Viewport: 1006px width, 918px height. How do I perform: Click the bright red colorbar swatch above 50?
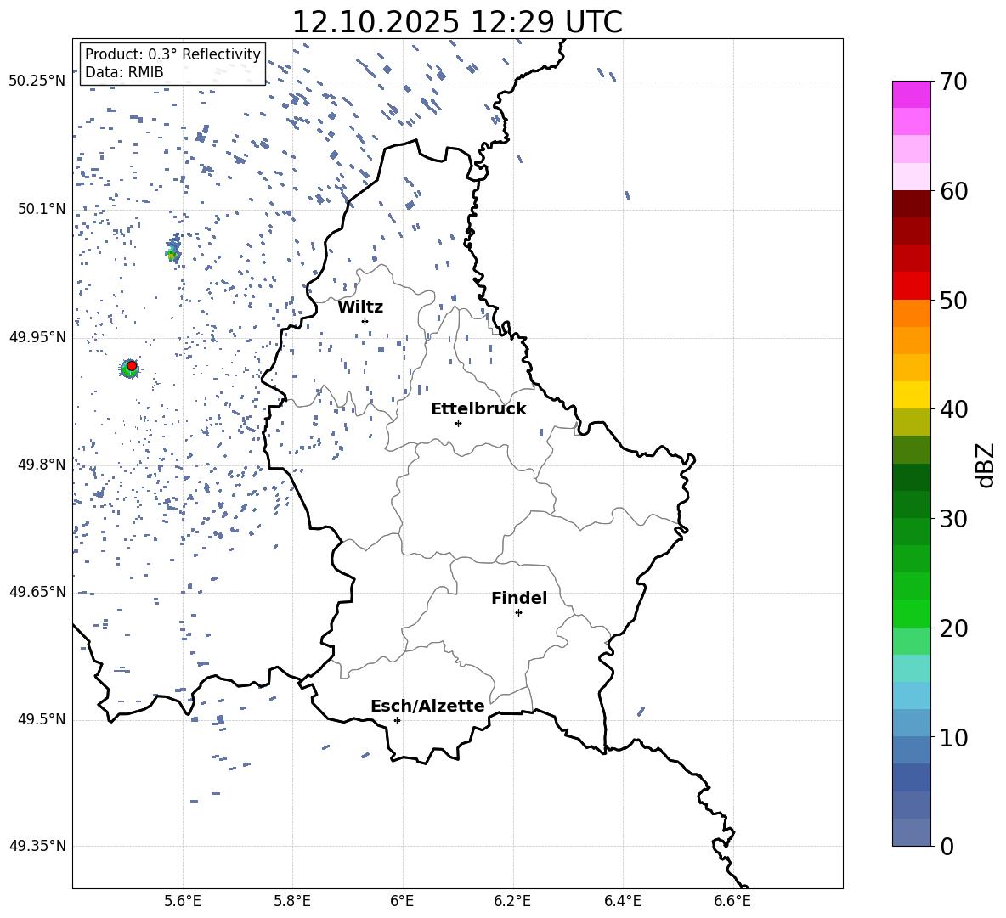click(x=912, y=286)
